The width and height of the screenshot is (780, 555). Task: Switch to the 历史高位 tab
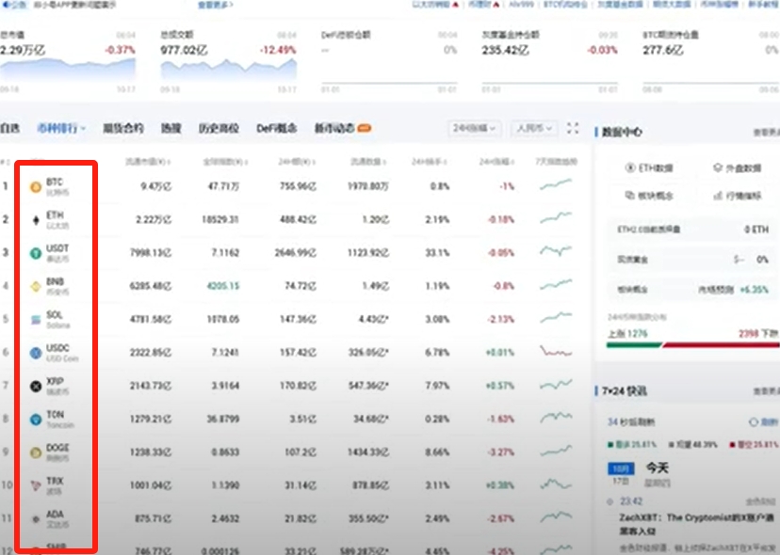click(x=219, y=128)
